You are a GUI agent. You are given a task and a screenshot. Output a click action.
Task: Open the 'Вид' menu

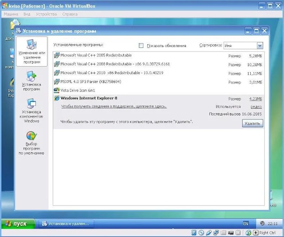(27, 14)
